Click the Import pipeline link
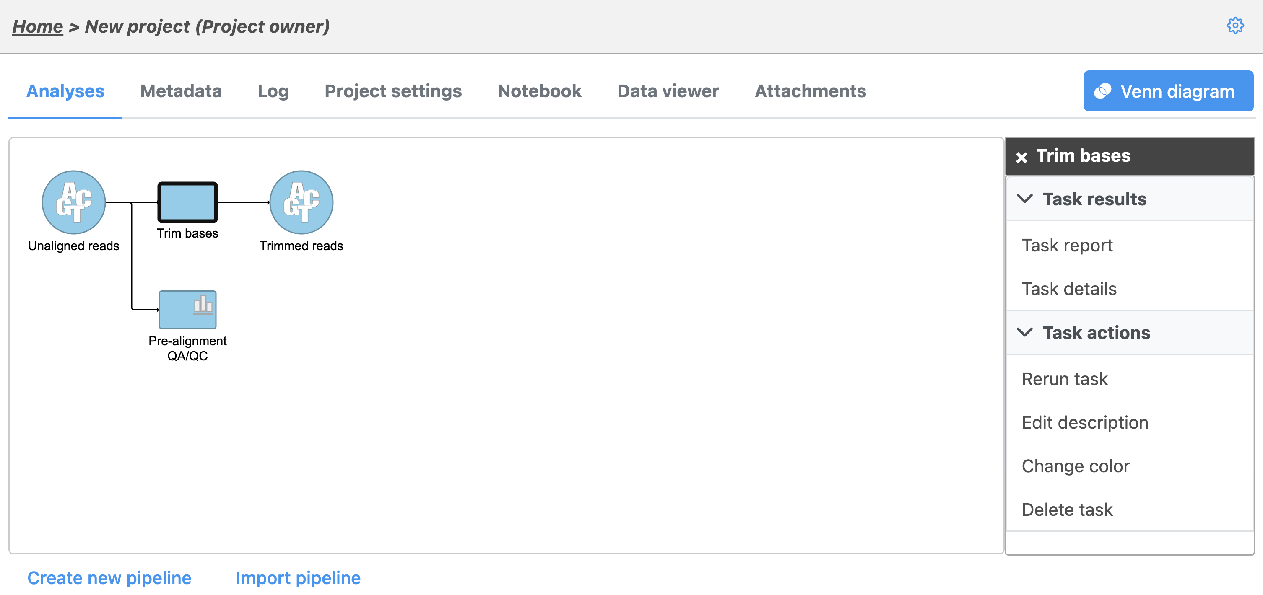This screenshot has height=595, width=1263. [298, 578]
